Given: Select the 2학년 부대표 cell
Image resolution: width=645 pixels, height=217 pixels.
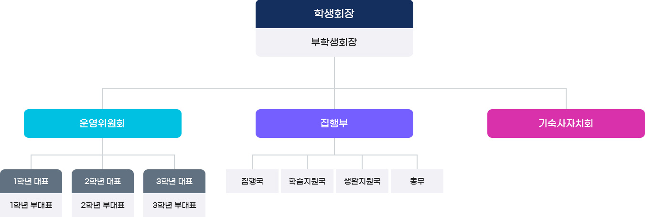Looking at the screenshot, I should [x=103, y=206].
